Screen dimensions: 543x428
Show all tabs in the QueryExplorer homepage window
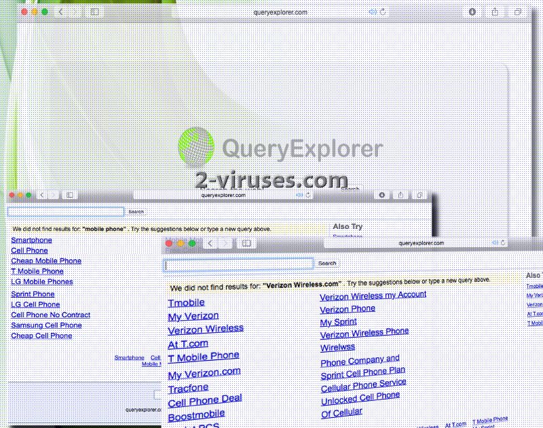518,12
